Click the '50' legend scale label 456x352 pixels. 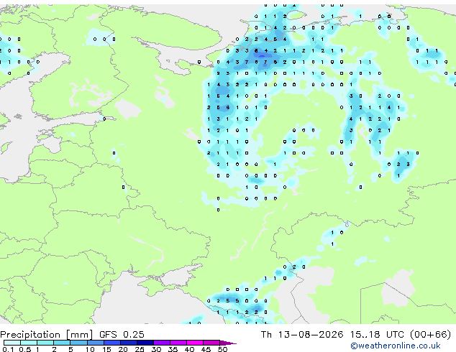222,349
